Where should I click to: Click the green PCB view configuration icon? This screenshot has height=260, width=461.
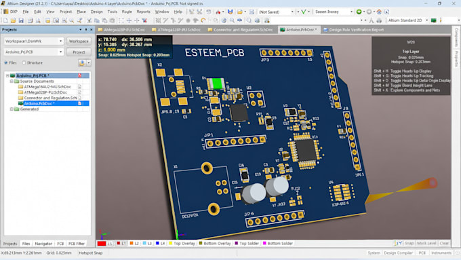434,20
